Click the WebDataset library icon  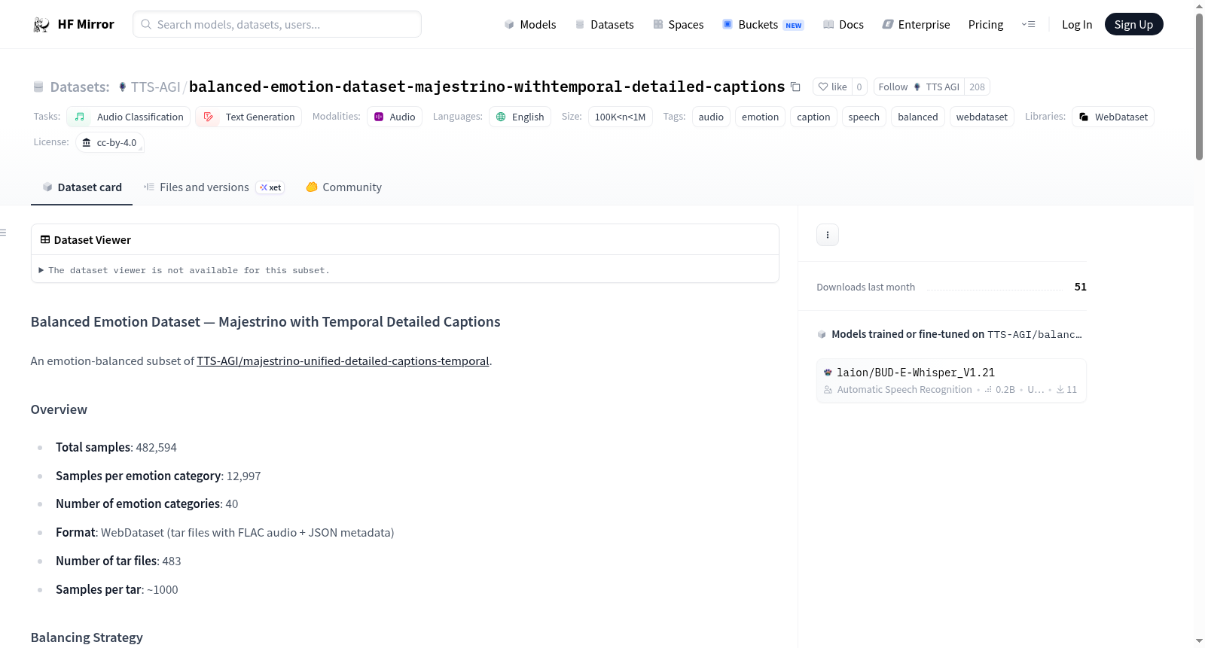pyautogui.click(x=1084, y=117)
